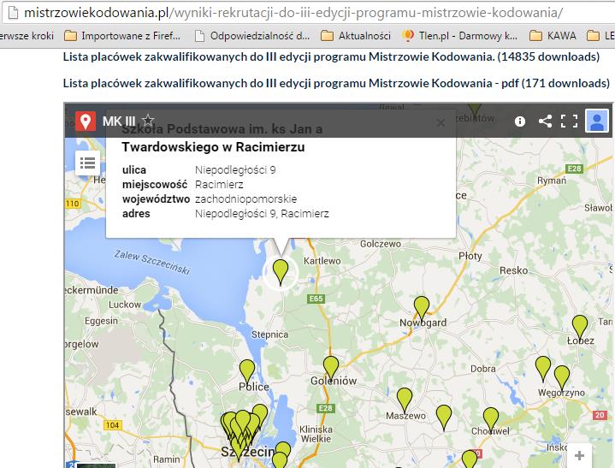Click the Stepnica town label

[x=269, y=335]
